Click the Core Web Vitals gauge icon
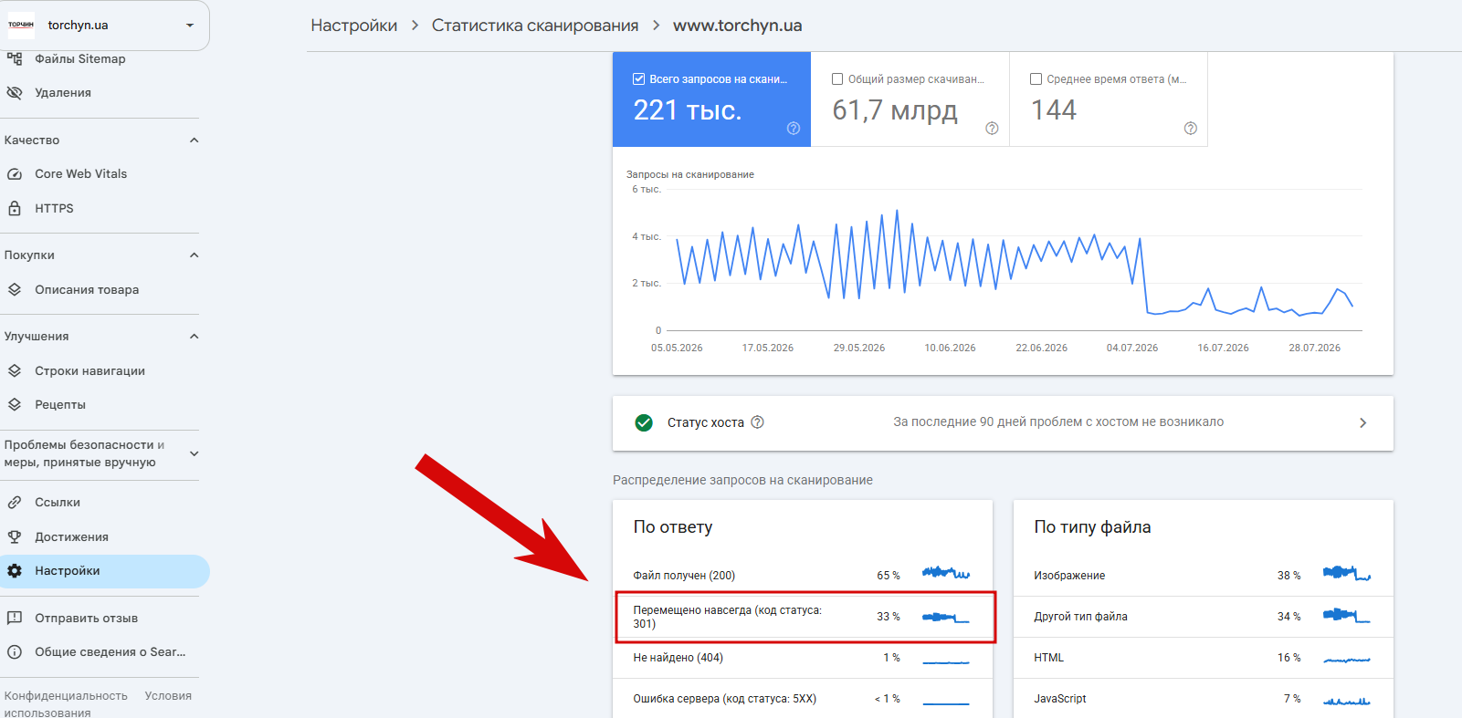The height and width of the screenshot is (718, 1462). click(15, 173)
